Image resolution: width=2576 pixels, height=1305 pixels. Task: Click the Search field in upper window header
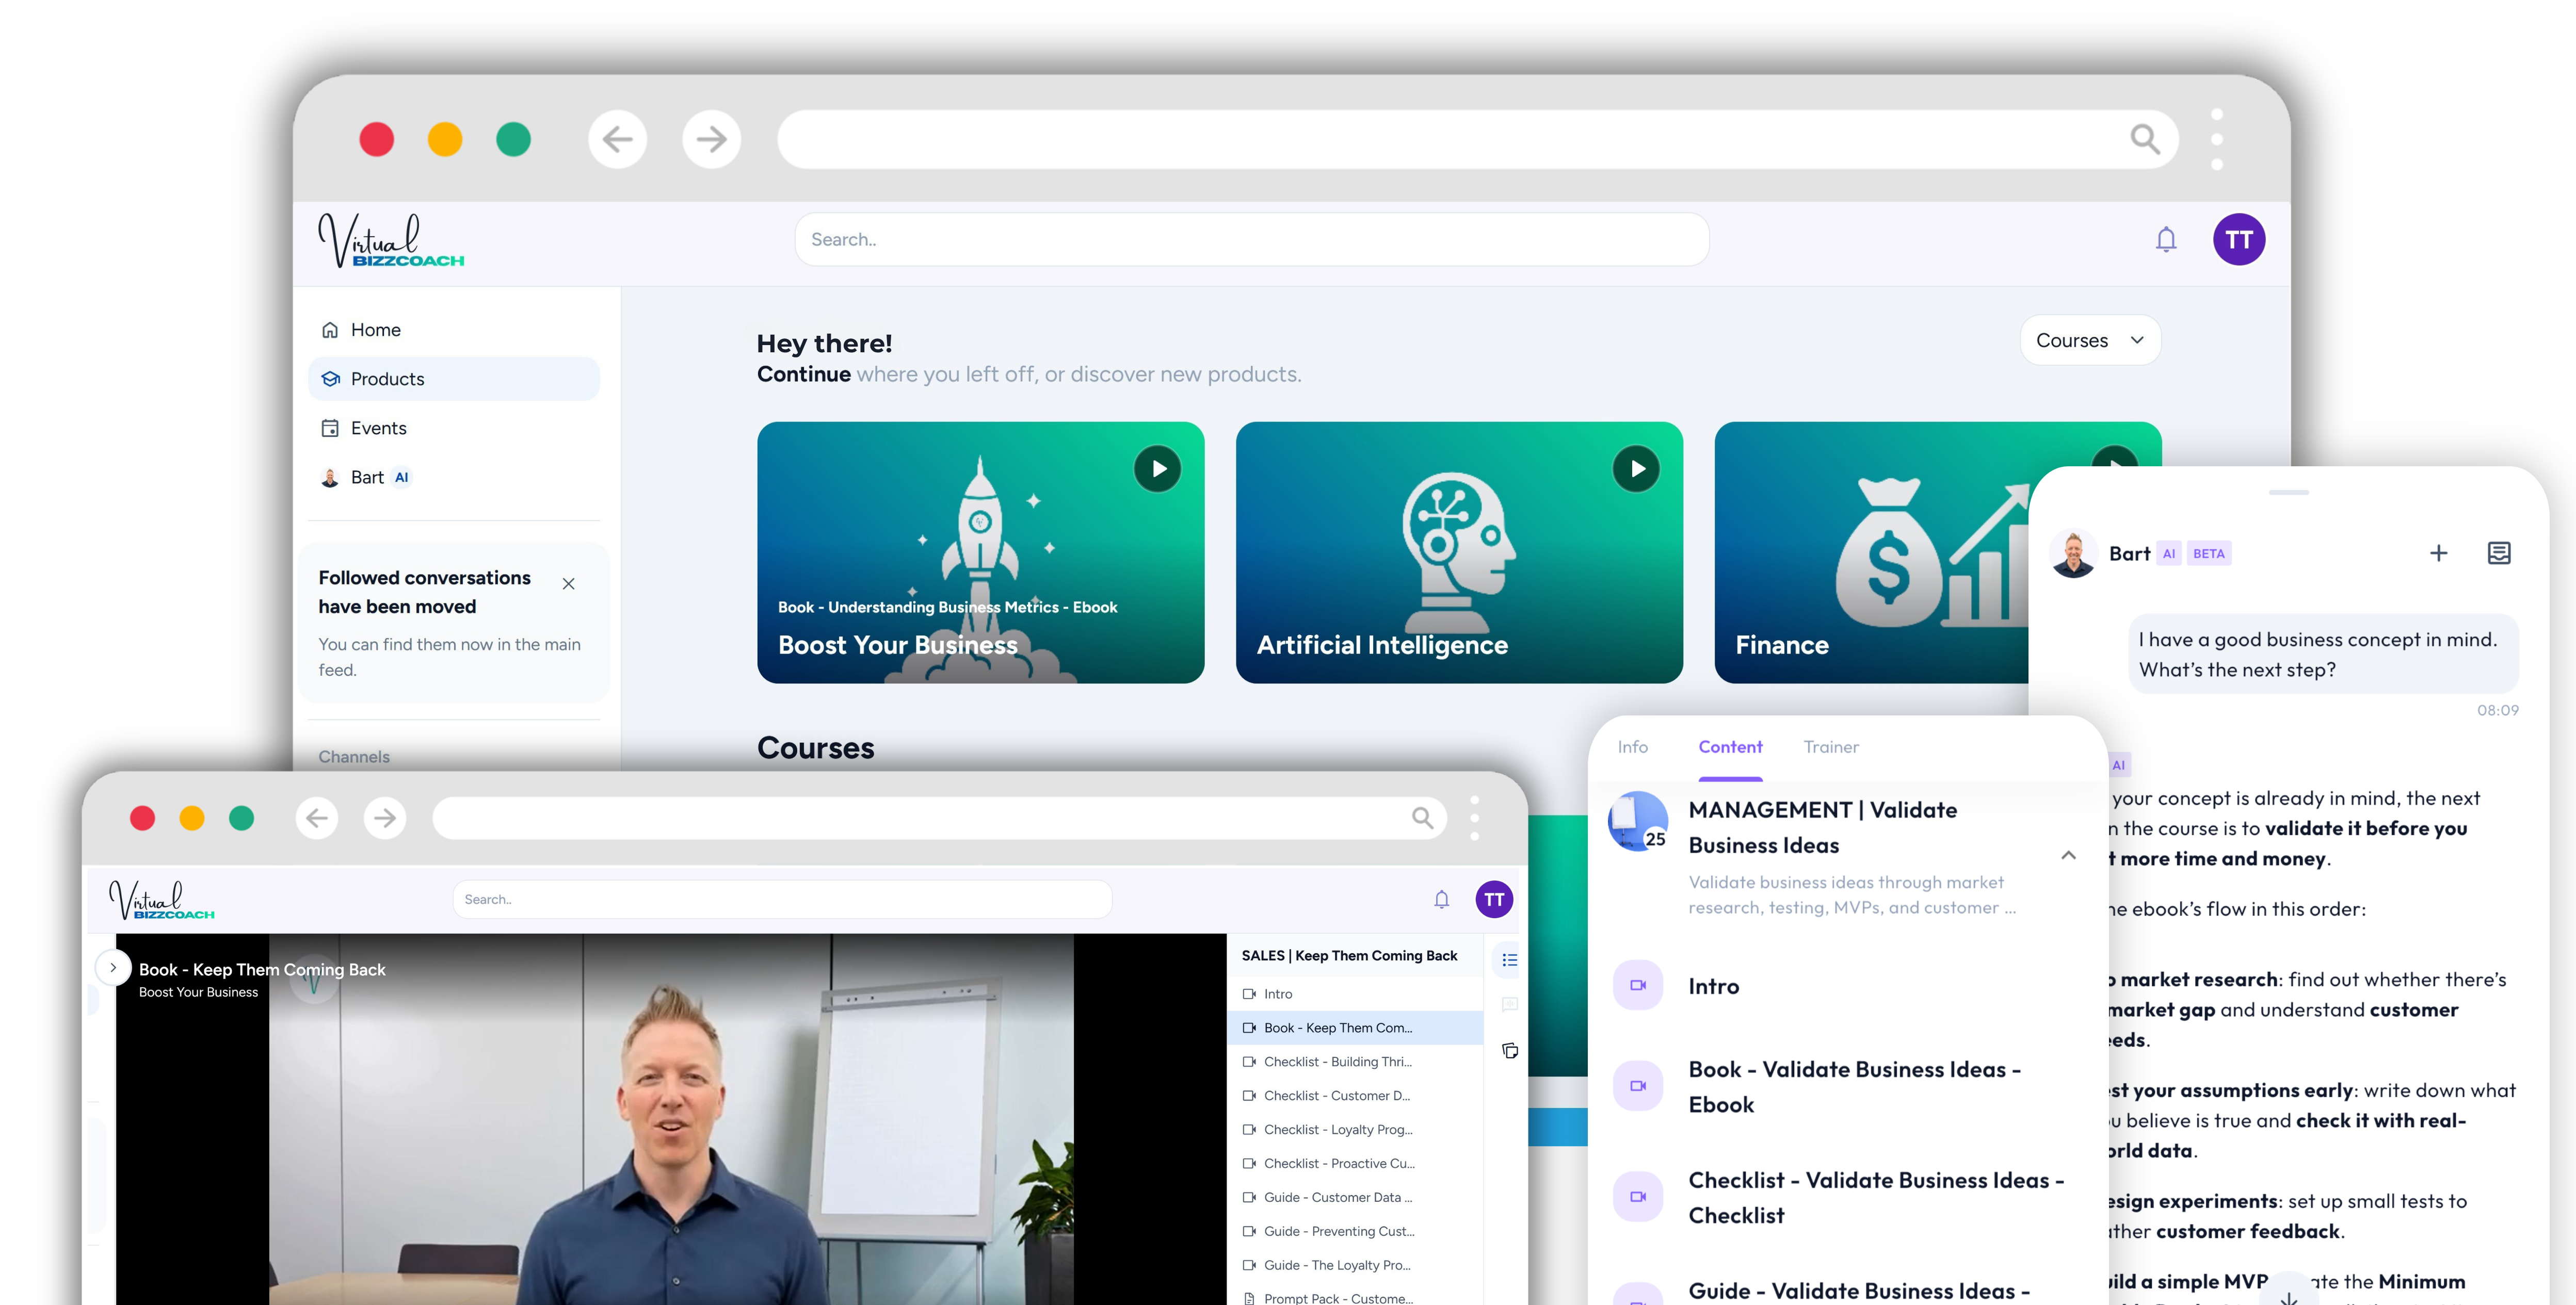pos(1252,240)
